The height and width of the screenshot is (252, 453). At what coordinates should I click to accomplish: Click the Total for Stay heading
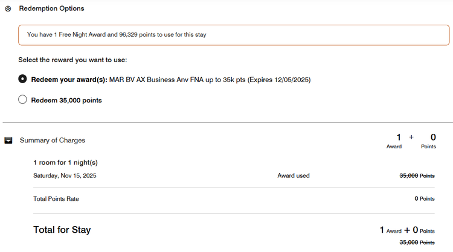pyautogui.click(x=62, y=230)
